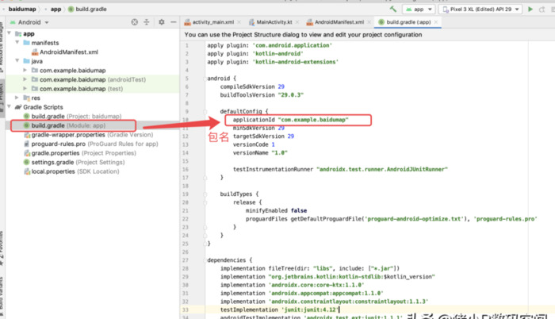The height and width of the screenshot is (319, 555).
Task: Click the applicationId line in editor
Action: tap(300, 119)
